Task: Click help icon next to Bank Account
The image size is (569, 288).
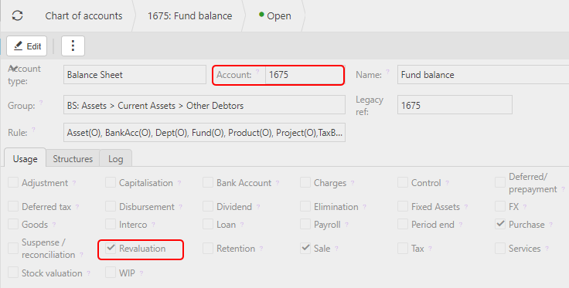Action: click(x=278, y=183)
